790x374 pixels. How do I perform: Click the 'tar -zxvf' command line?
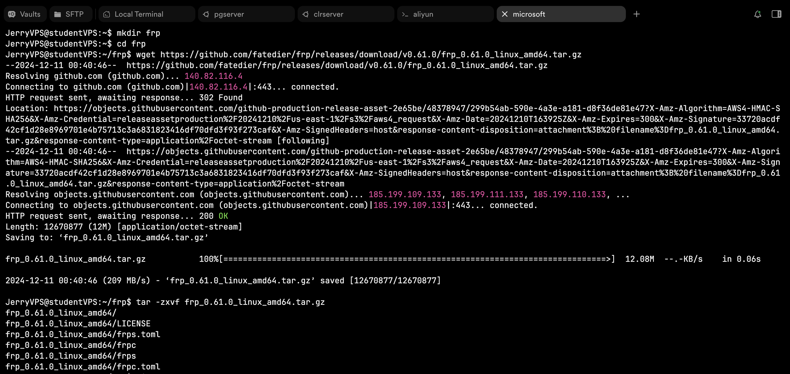pyautogui.click(x=165, y=302)
